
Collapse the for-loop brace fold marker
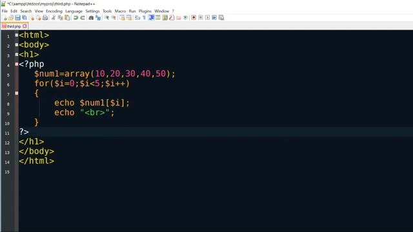pyautogui.click(x=17, y=93)
